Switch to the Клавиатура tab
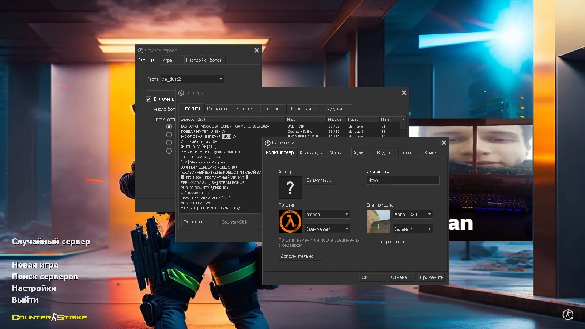The image size is (585, 329). click(312, 153)
